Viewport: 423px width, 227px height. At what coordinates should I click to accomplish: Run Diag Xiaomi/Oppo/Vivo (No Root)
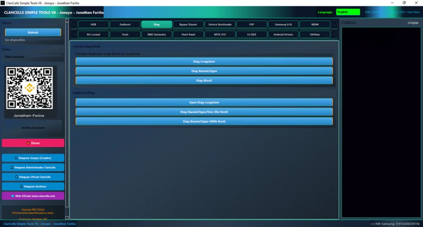204,112
